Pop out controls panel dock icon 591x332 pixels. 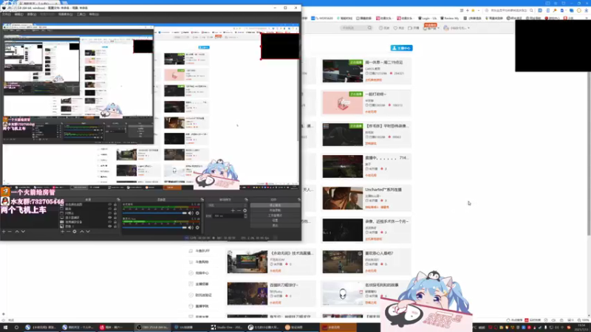coord(299,199)
